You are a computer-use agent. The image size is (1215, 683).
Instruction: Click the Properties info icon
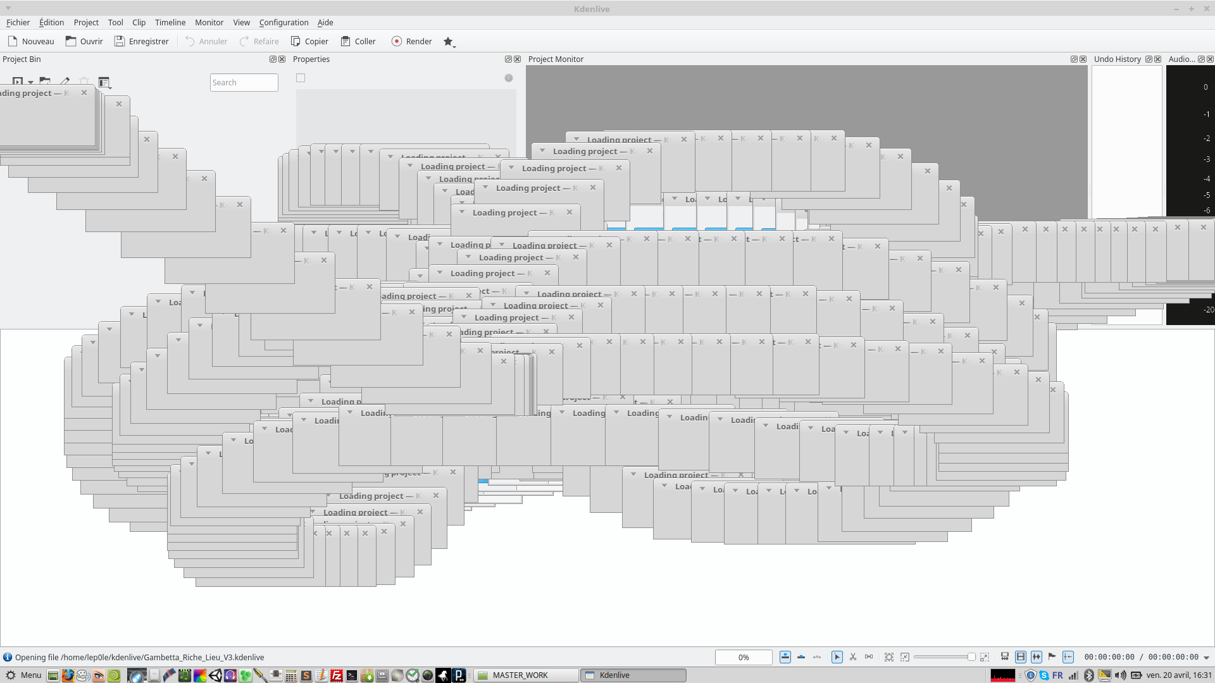(x=508, y=78)
